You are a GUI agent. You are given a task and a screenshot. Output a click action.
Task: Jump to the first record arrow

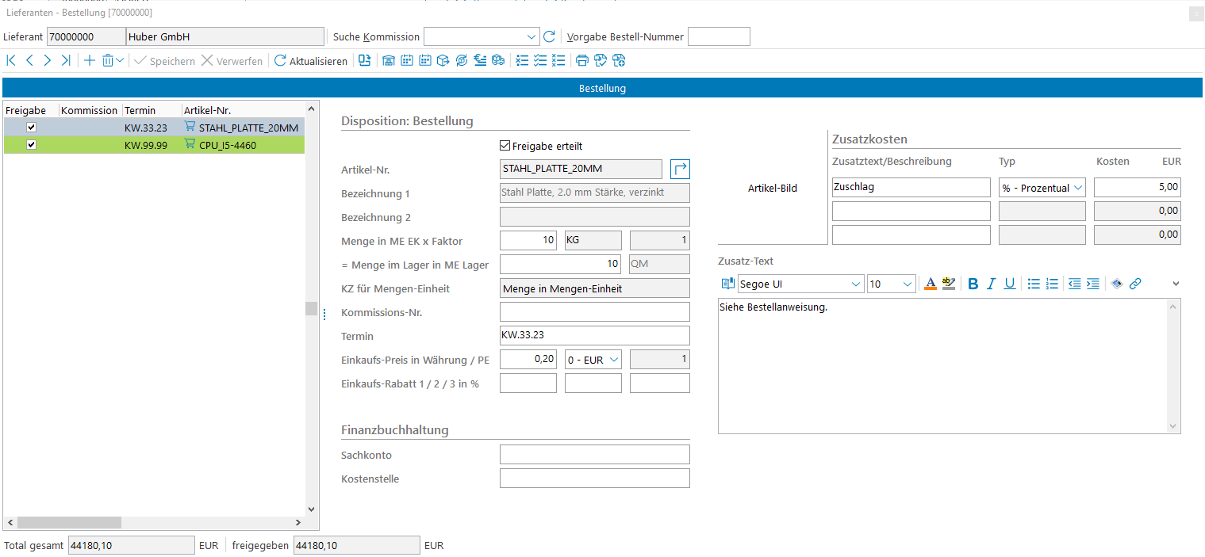point(11,61)
